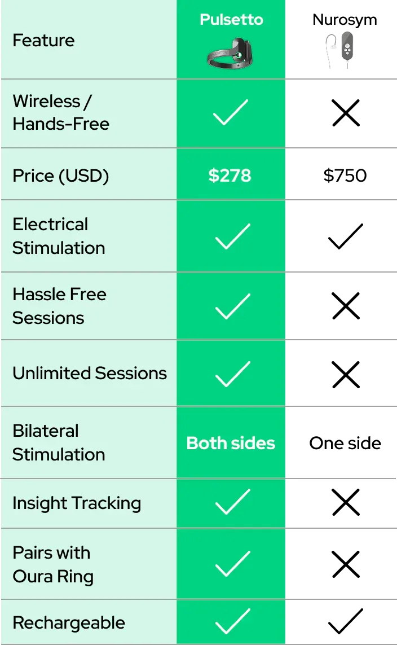Click the Pairs with Oura Ring label
Screen dimensions: 397x645
53,564
